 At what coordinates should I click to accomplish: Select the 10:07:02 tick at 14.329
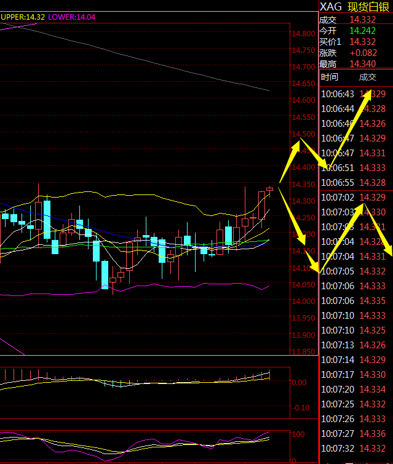click(x=354, y=198)
